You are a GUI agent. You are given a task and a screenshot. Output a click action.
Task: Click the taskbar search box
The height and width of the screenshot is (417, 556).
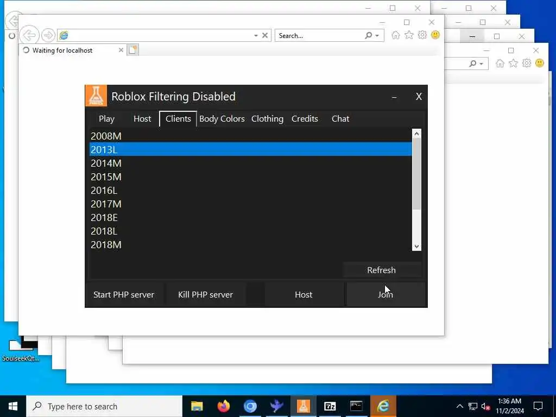coord(104,406)
